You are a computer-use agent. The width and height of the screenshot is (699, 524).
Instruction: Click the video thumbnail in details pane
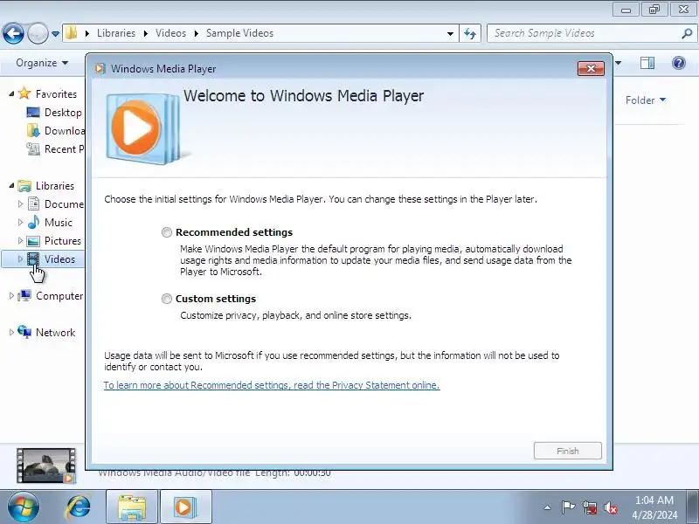[x=46, y=465]
